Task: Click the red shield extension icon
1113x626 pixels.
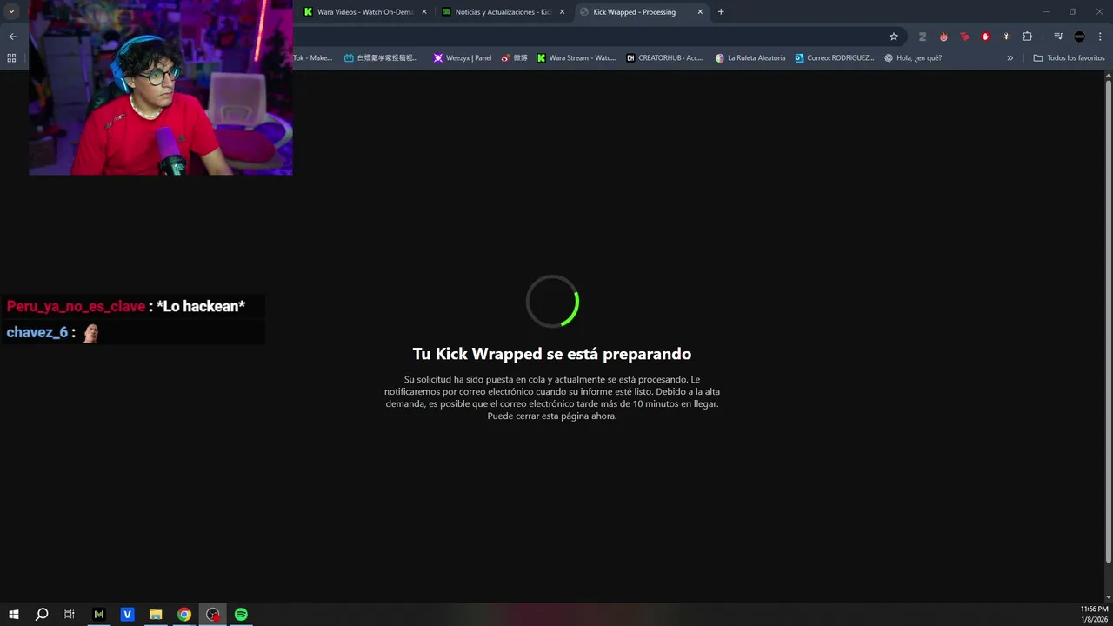Action: pos(985,37)
